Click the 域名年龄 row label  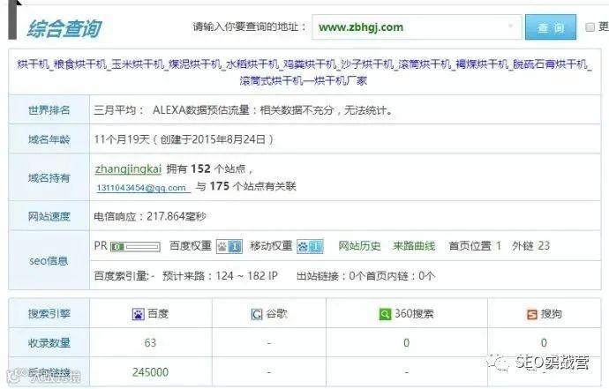click(x=49, y=139)
